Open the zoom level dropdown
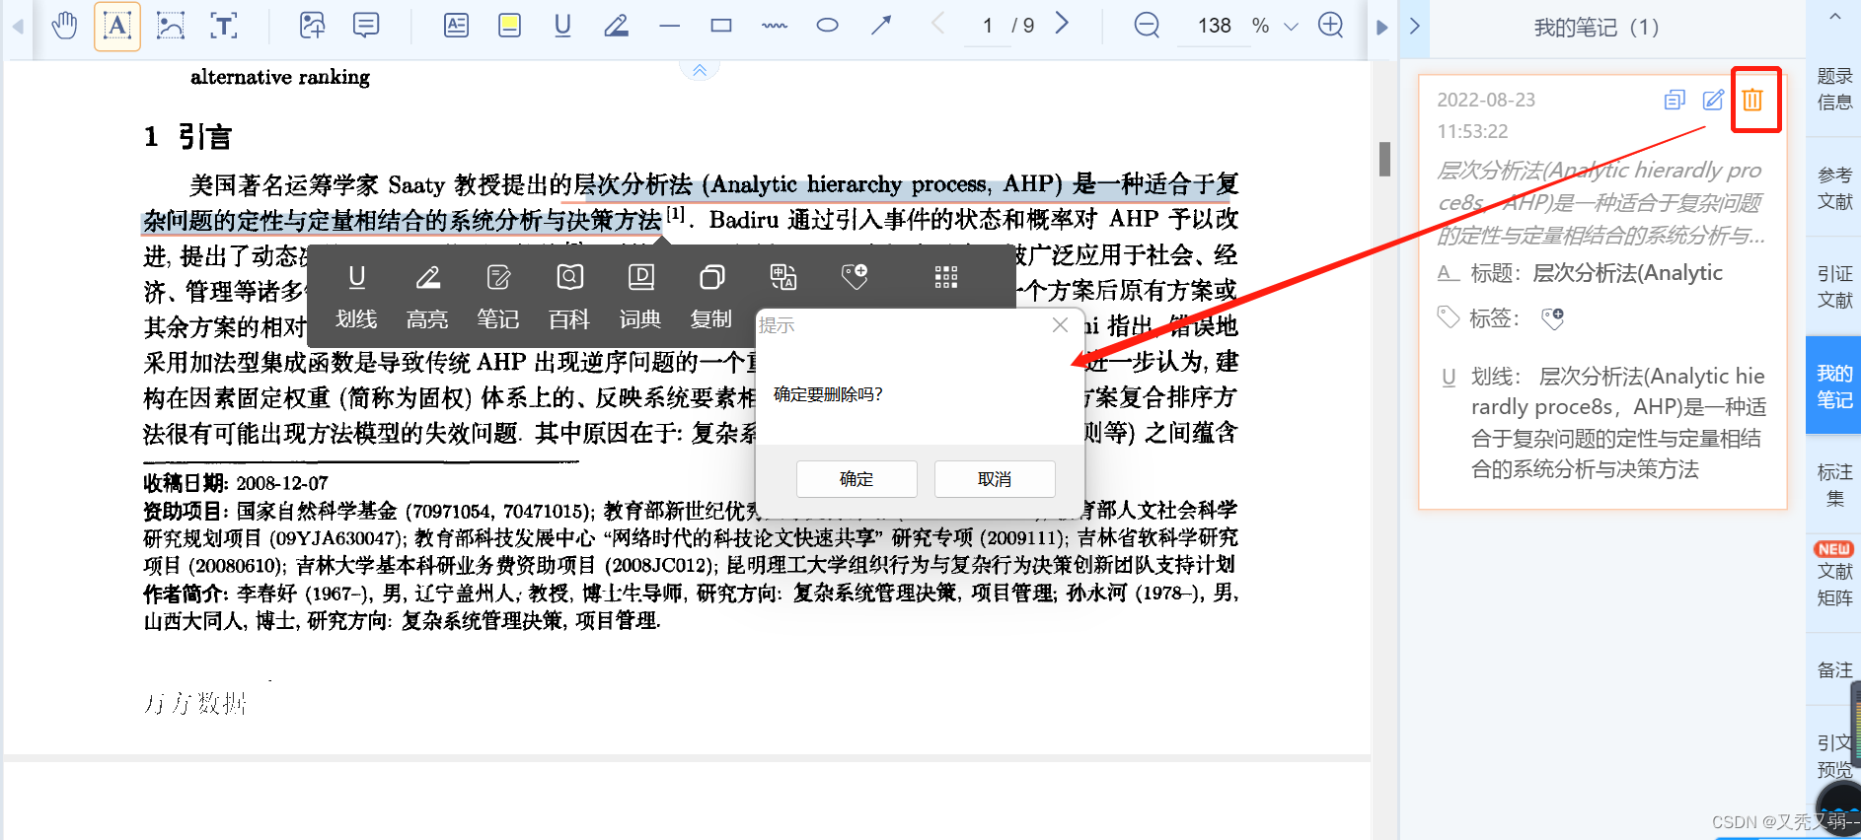 1291,27
